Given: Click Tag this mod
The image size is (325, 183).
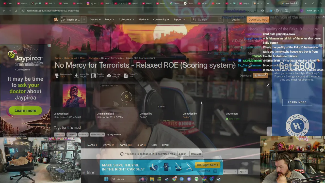Looking at the screenshot, I should (x=114, y=134).
